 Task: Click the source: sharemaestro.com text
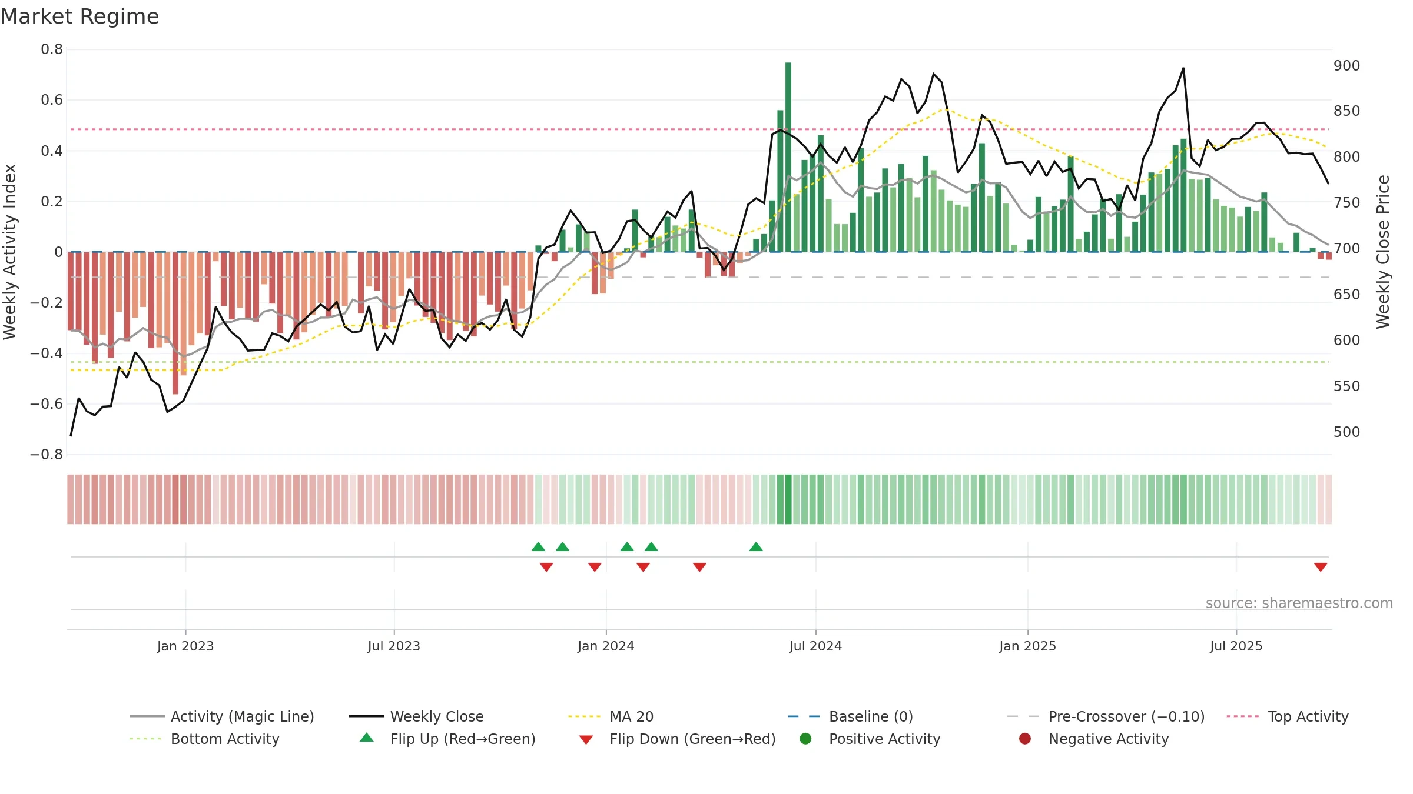1299,603
